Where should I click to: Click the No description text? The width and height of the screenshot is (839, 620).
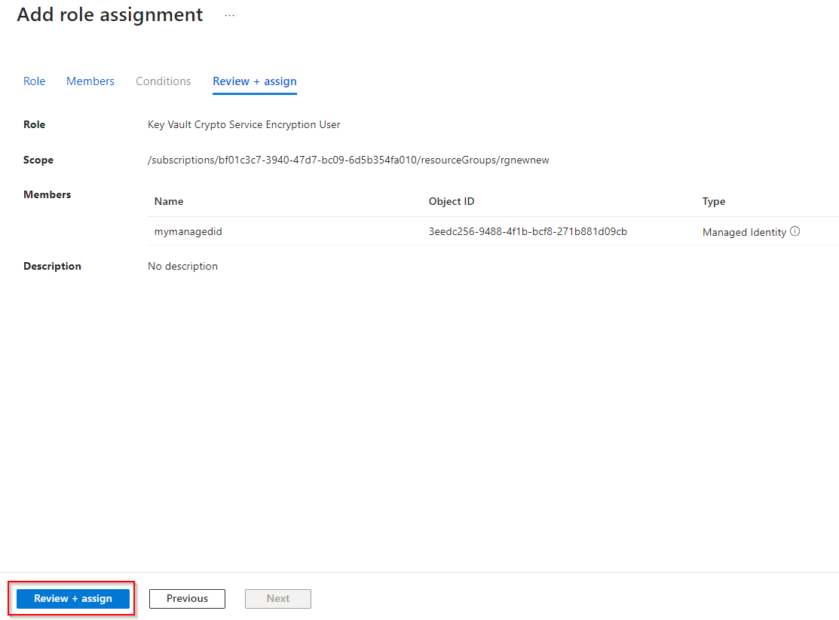pyautogui.click(x=182, y=267)
